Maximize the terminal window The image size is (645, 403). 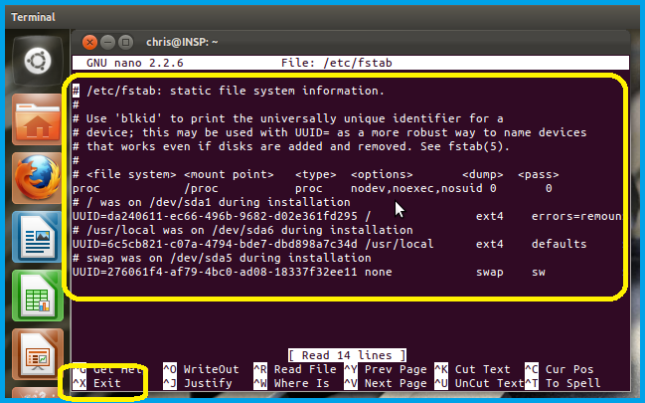(126, 42)
